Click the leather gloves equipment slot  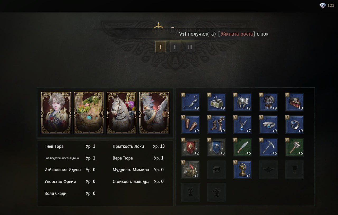(190, 125)
